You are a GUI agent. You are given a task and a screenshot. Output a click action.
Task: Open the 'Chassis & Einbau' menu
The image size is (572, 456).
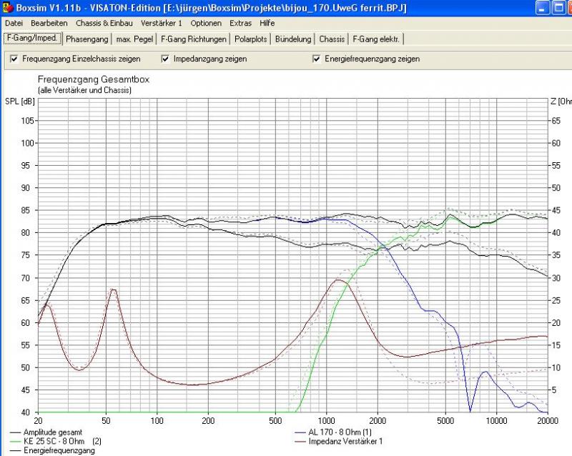tap(104, 24)
